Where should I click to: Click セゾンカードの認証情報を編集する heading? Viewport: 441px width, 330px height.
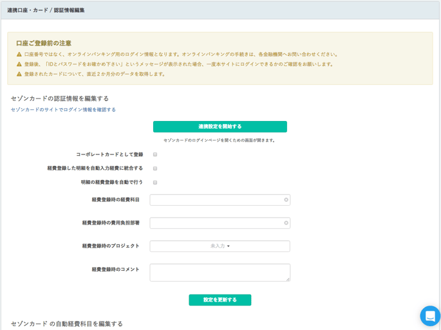60,98
